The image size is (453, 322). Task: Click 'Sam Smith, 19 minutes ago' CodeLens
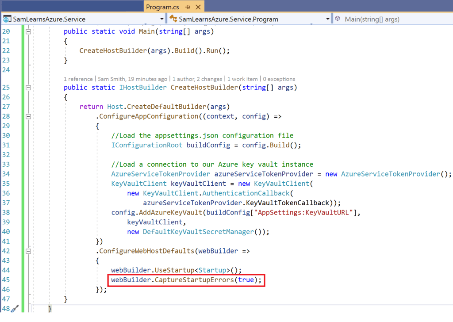tap(132, 79)
